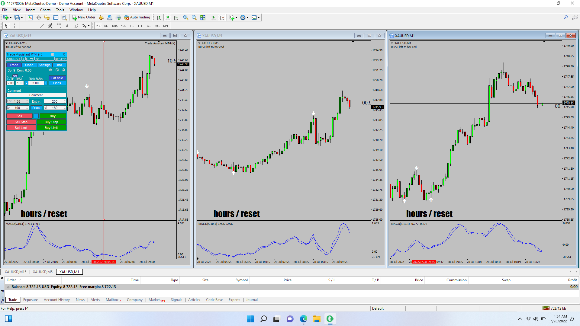Switch to the Account History terminal tab

pos(56,300)
